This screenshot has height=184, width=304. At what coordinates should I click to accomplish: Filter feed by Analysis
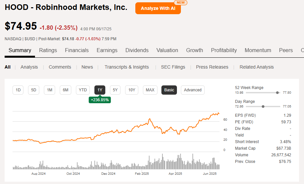[29, 67]
